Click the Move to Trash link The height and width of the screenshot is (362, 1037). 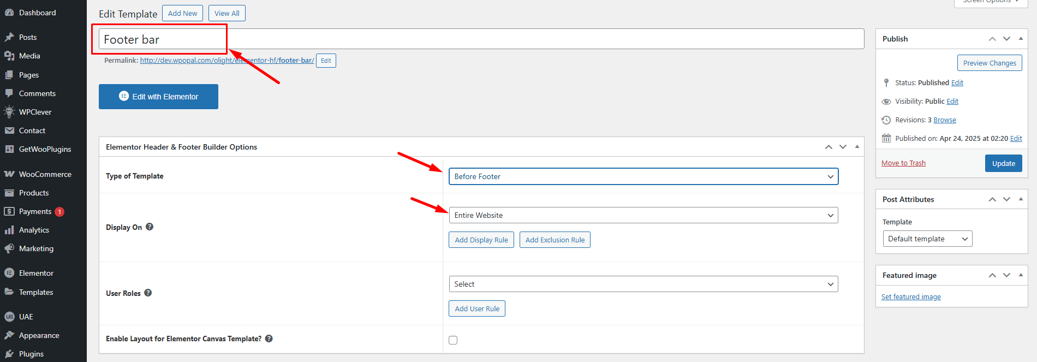click(x=903, y=163)
